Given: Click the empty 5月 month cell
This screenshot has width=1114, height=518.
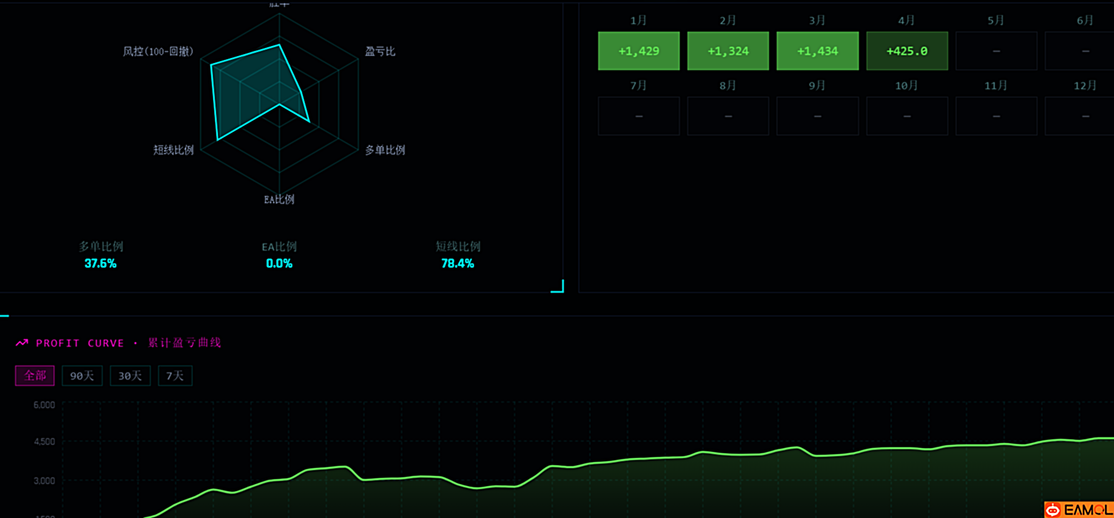Looking at the screenshot, I should click(996, 51).
